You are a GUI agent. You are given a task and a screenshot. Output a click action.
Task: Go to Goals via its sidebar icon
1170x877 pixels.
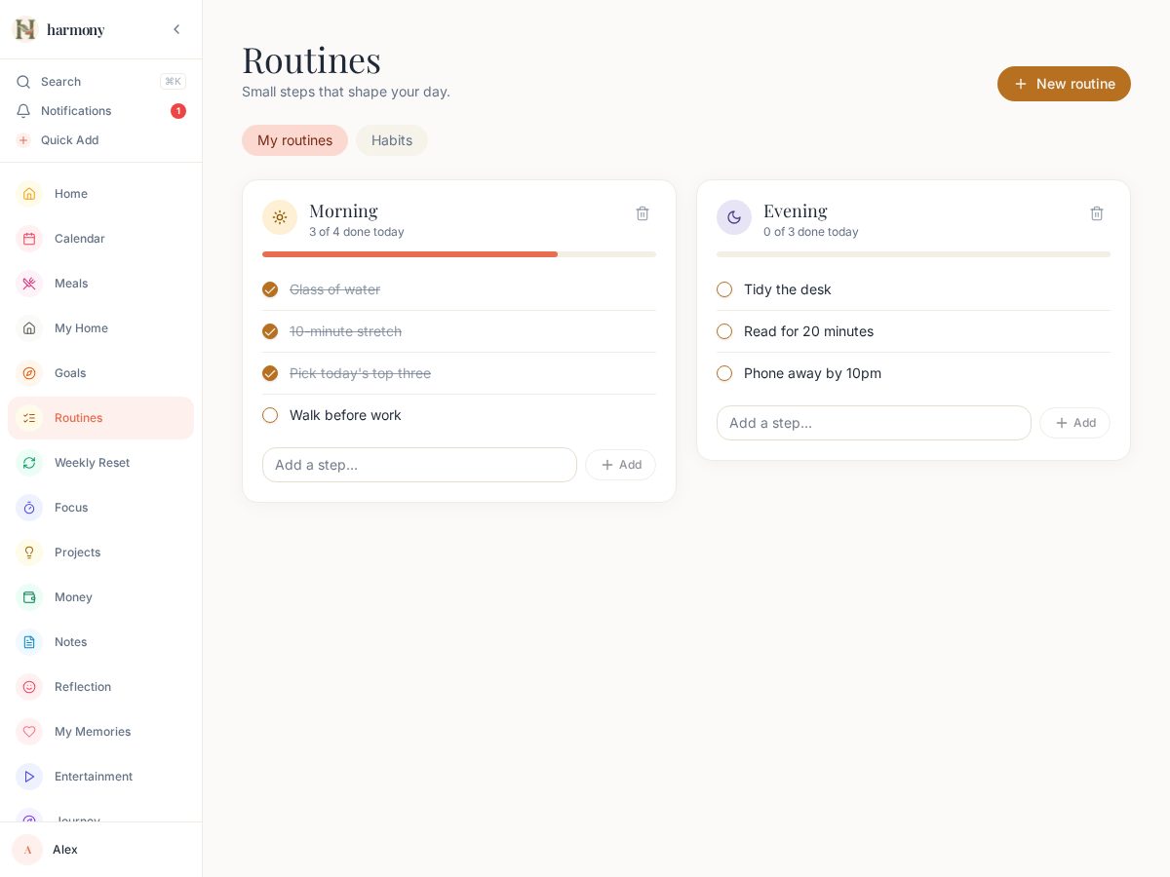(x=29, y=373)
